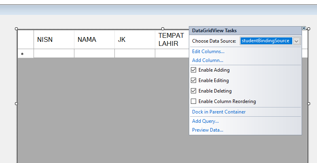Toggle the Enable Editing checkbox

pos(194,80)
